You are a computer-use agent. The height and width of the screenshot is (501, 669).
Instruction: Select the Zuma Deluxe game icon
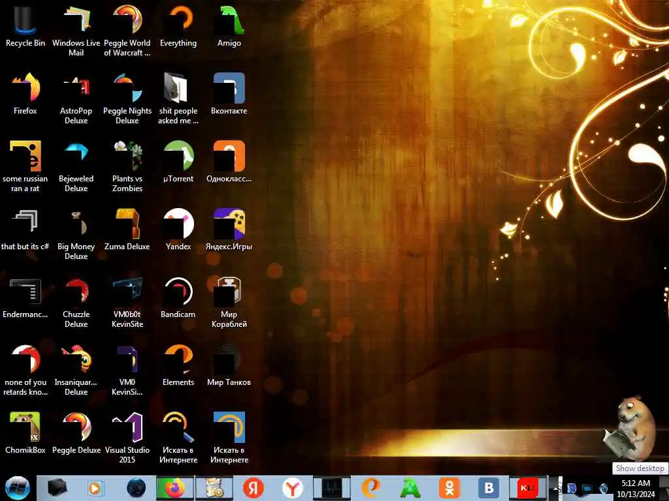coord(127,229)
